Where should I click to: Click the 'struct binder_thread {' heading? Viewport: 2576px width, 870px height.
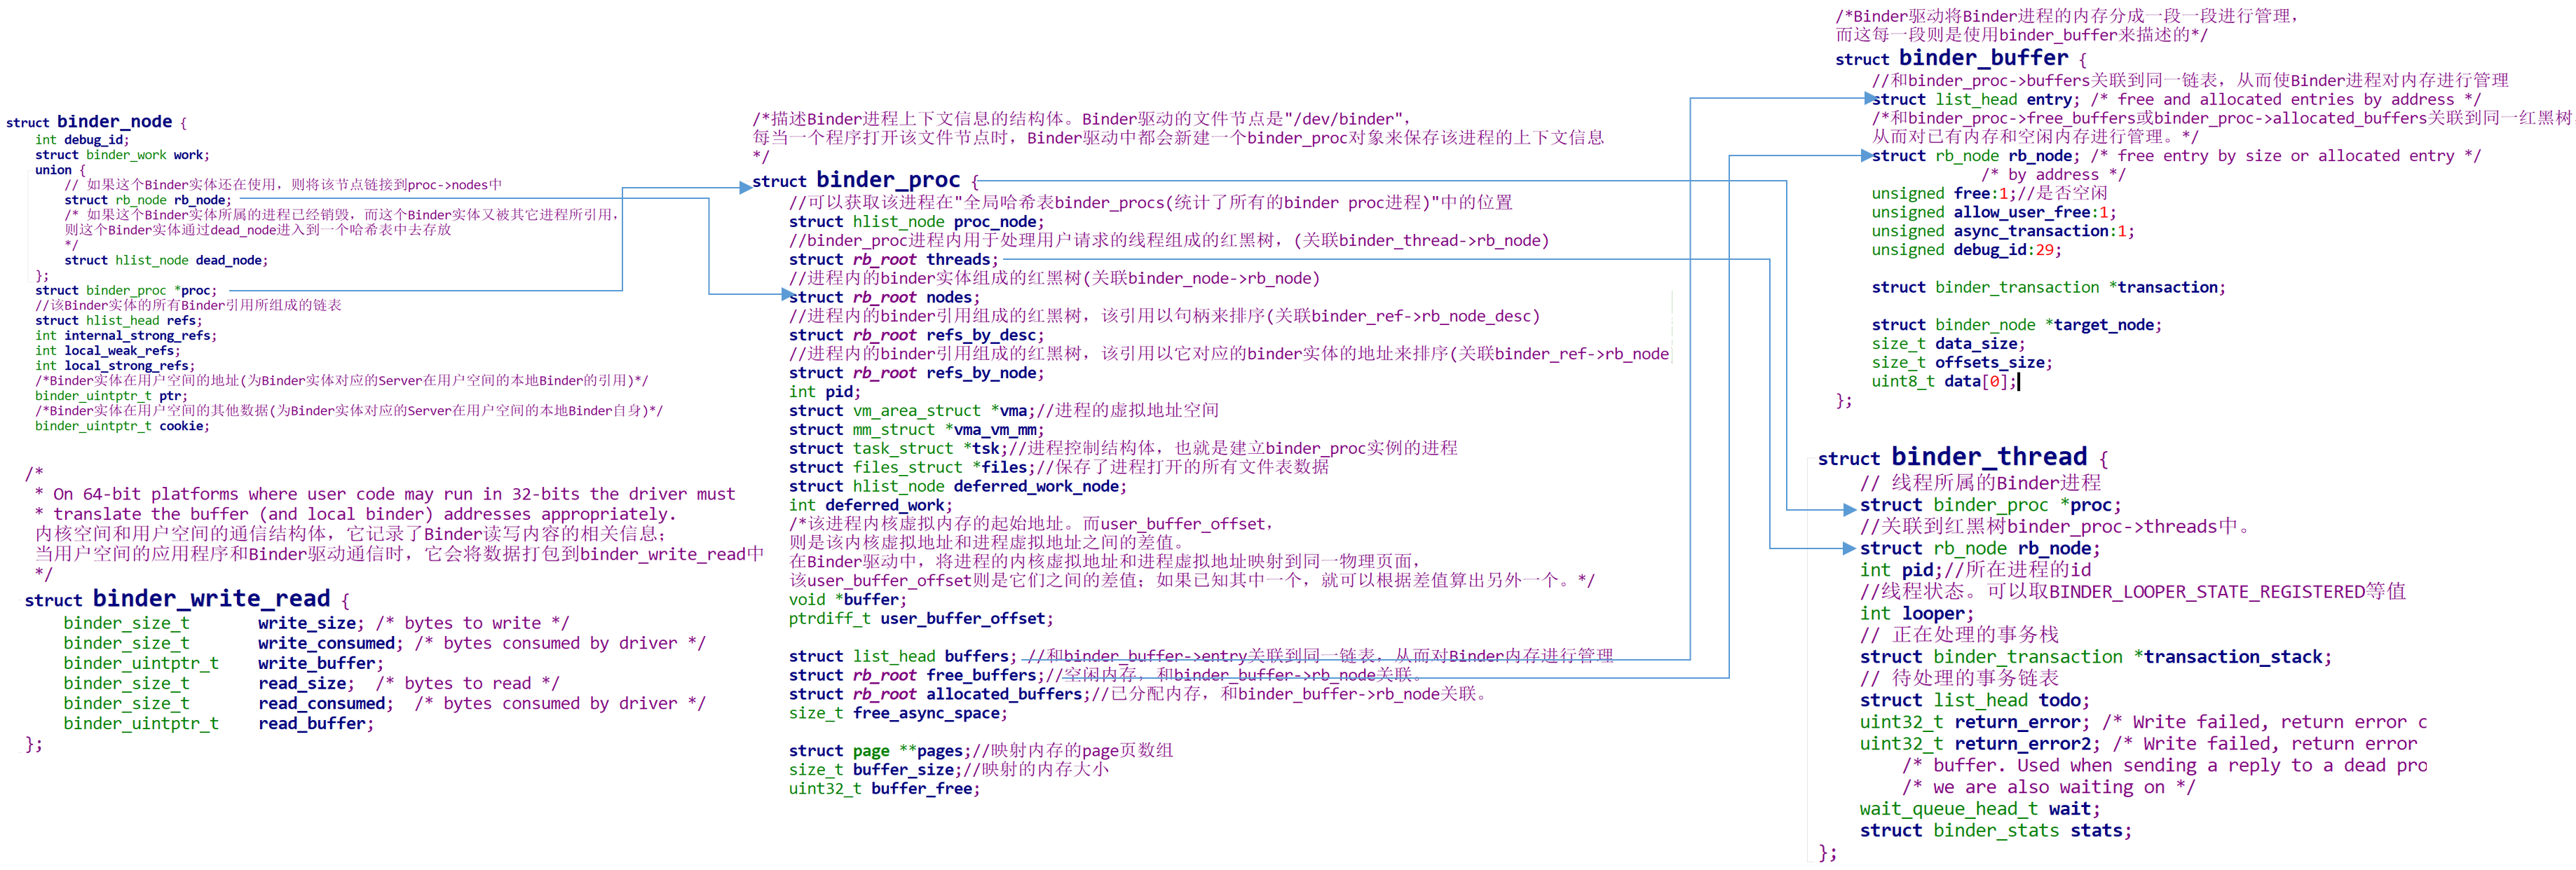tap(1964, 459)
